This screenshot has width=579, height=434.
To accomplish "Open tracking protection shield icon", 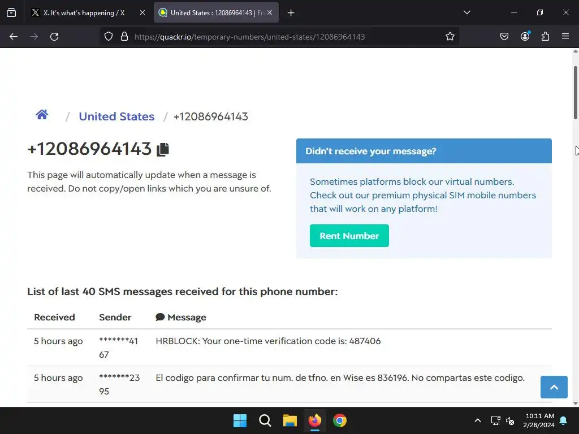I will coord(108,37).
